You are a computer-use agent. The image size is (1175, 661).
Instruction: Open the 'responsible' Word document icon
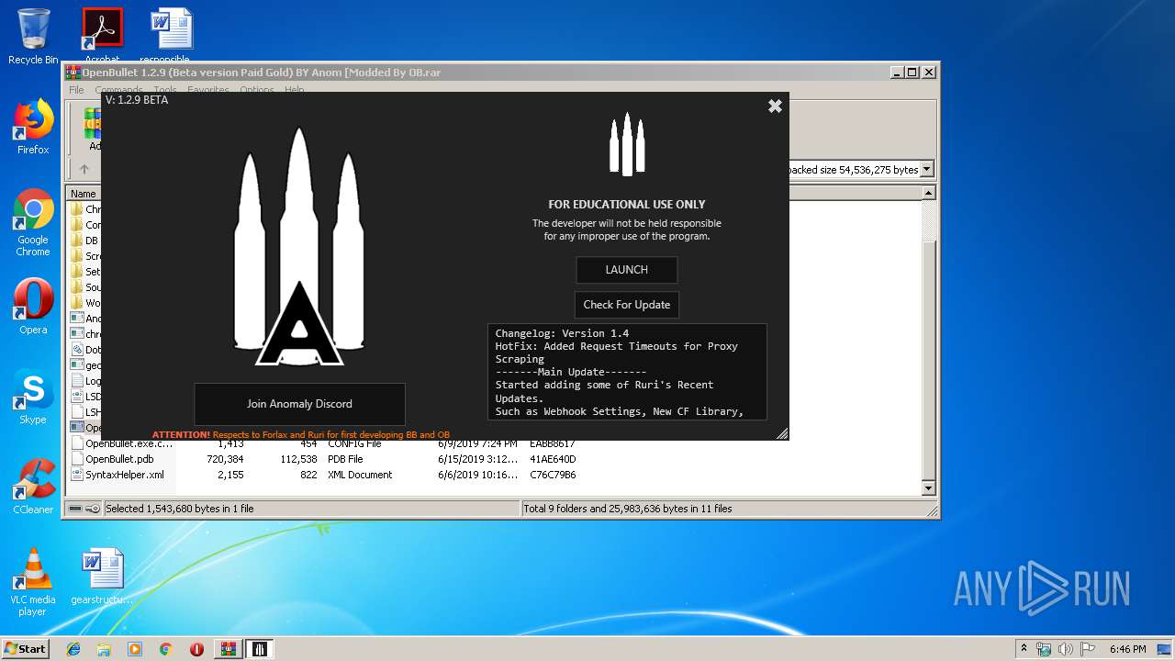(171, 35)
